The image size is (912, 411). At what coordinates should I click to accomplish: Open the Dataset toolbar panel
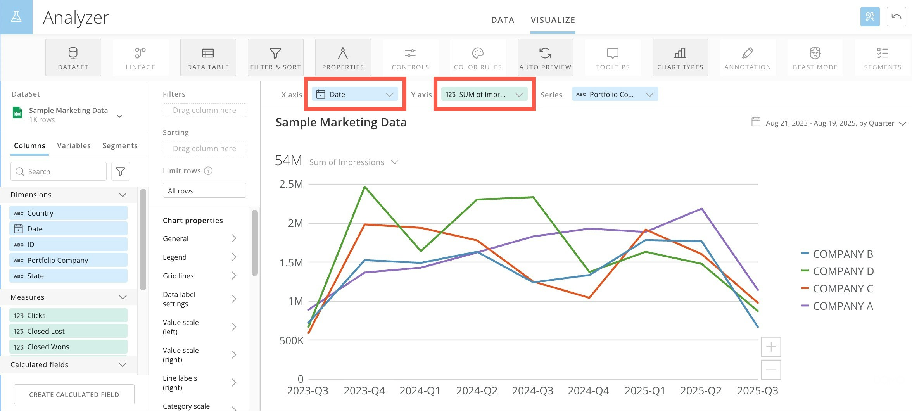click(73, 57)
